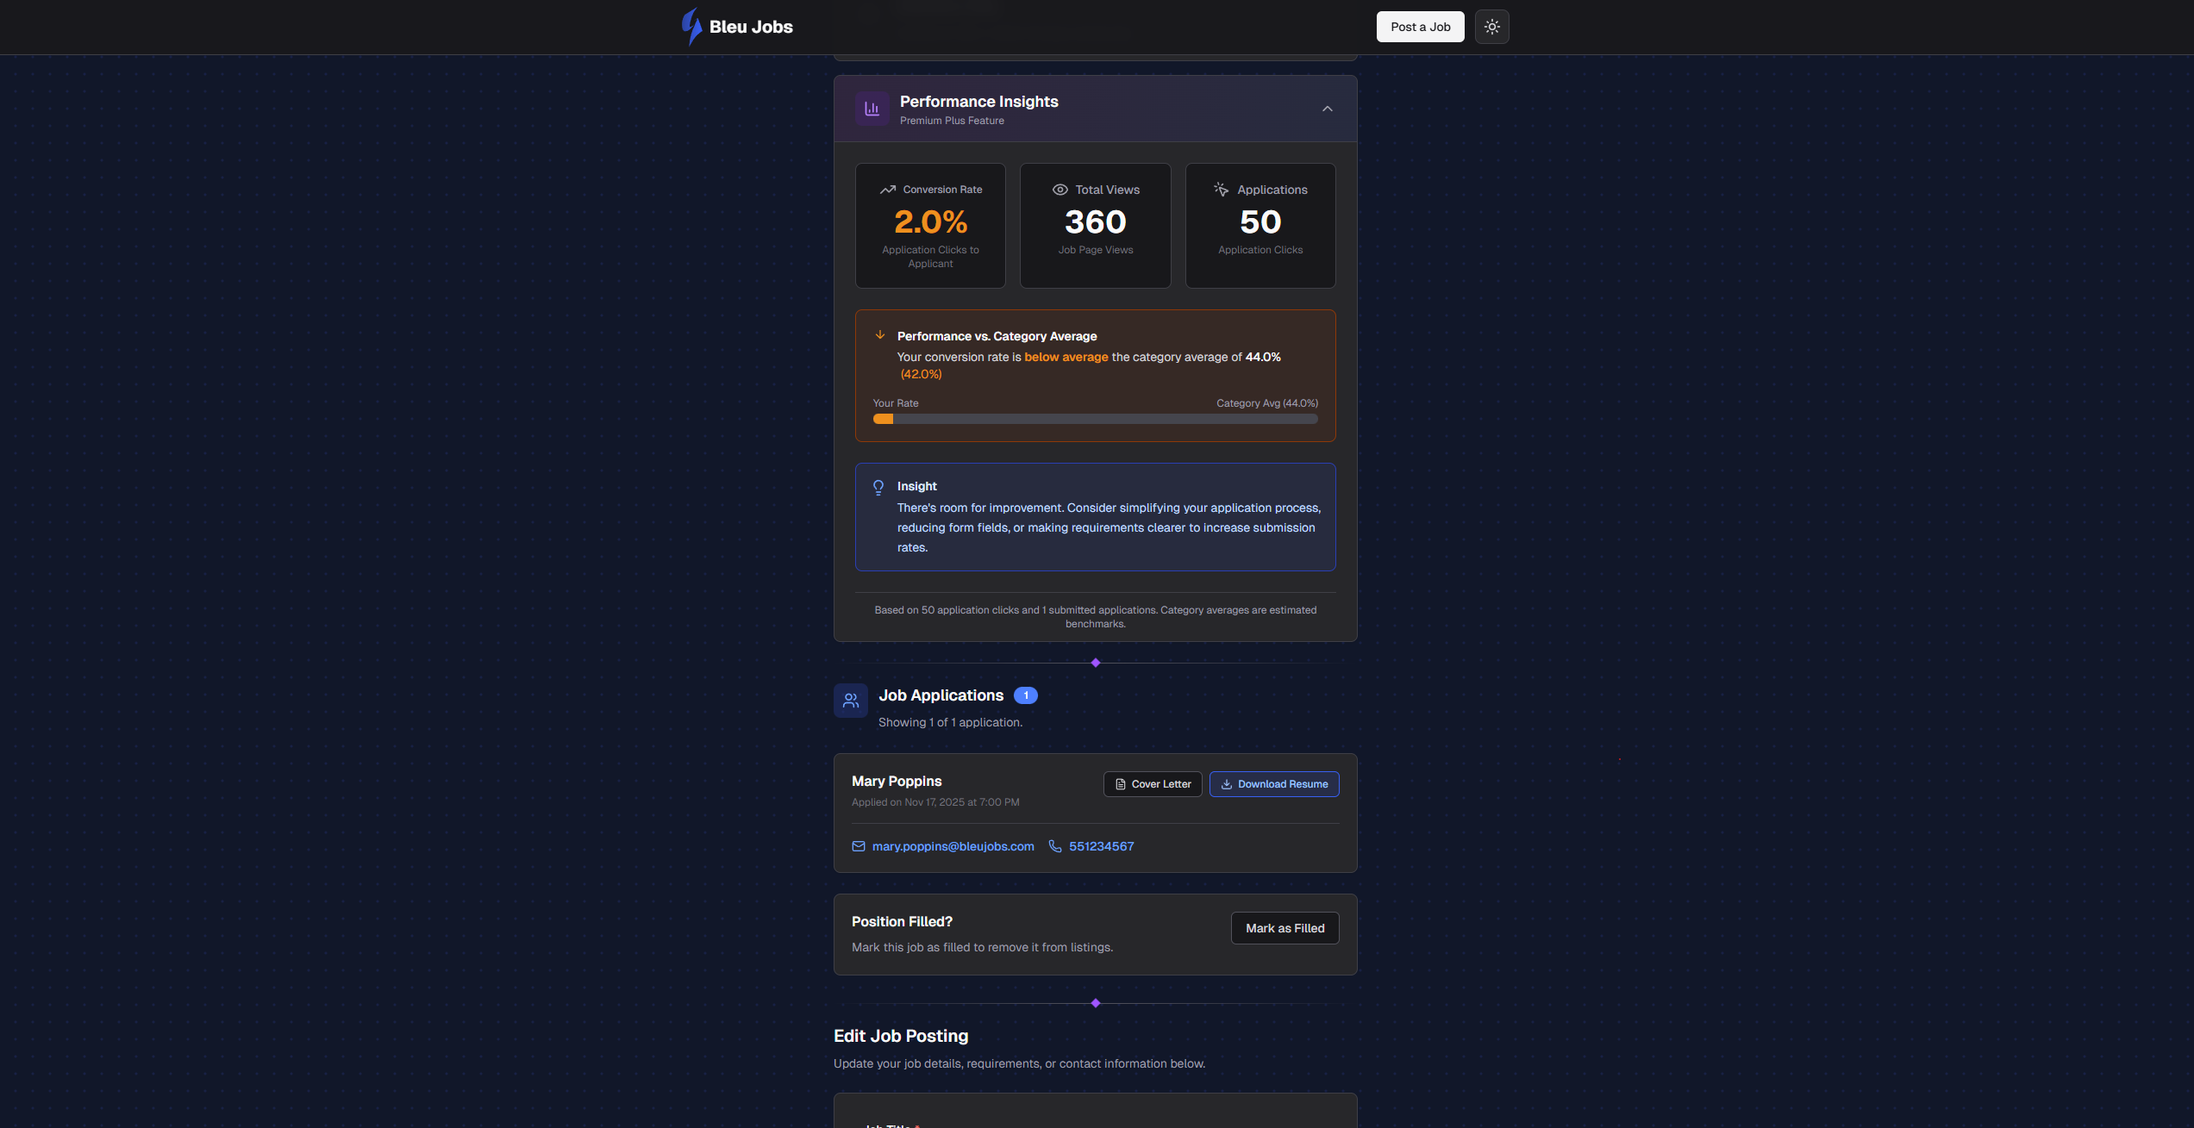
Task: Click the 551234567 phone number link
Action: point(1101,846)
